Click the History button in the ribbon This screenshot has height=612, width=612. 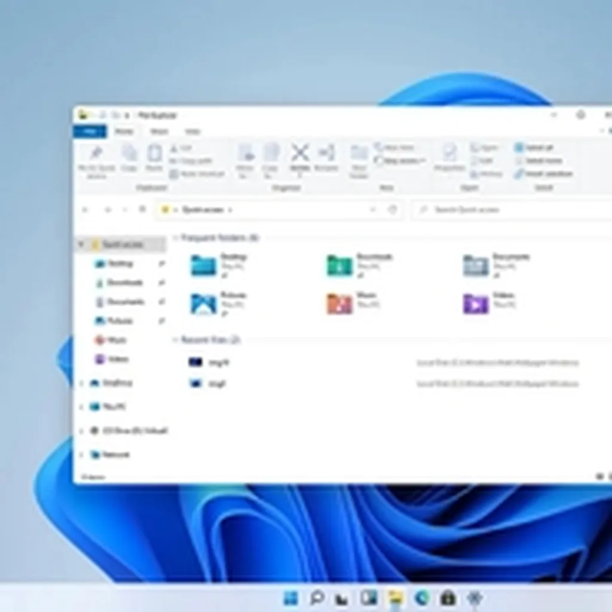tap(486, 174)
